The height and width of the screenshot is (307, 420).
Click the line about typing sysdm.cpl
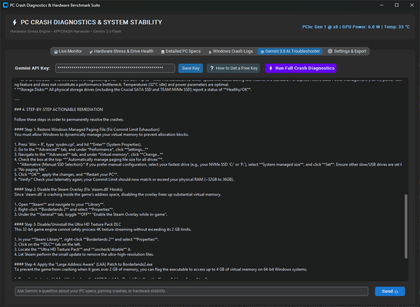pos(78,145)
